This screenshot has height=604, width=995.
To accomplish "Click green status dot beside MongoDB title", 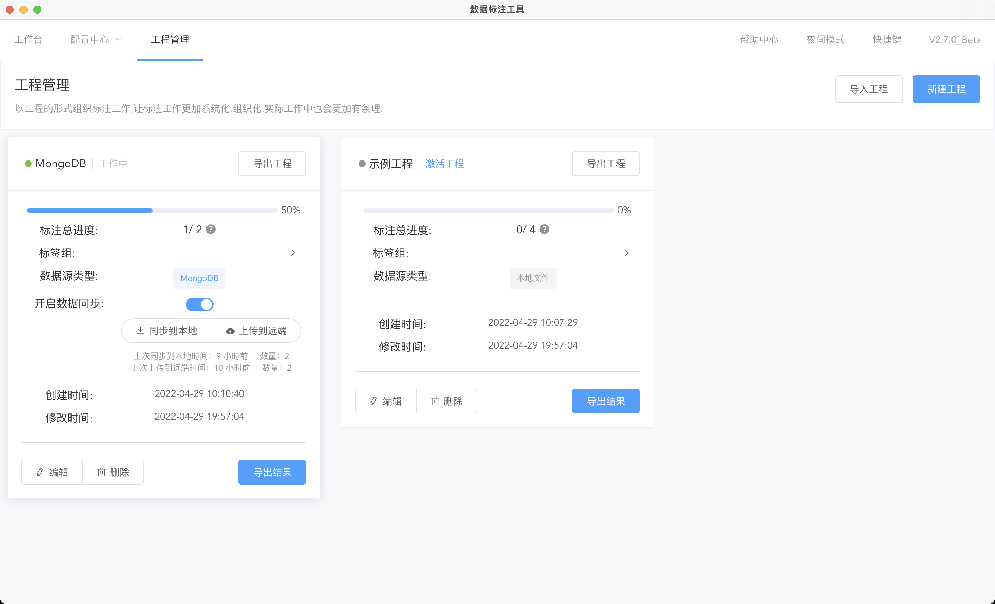I will tap(28, 163).
